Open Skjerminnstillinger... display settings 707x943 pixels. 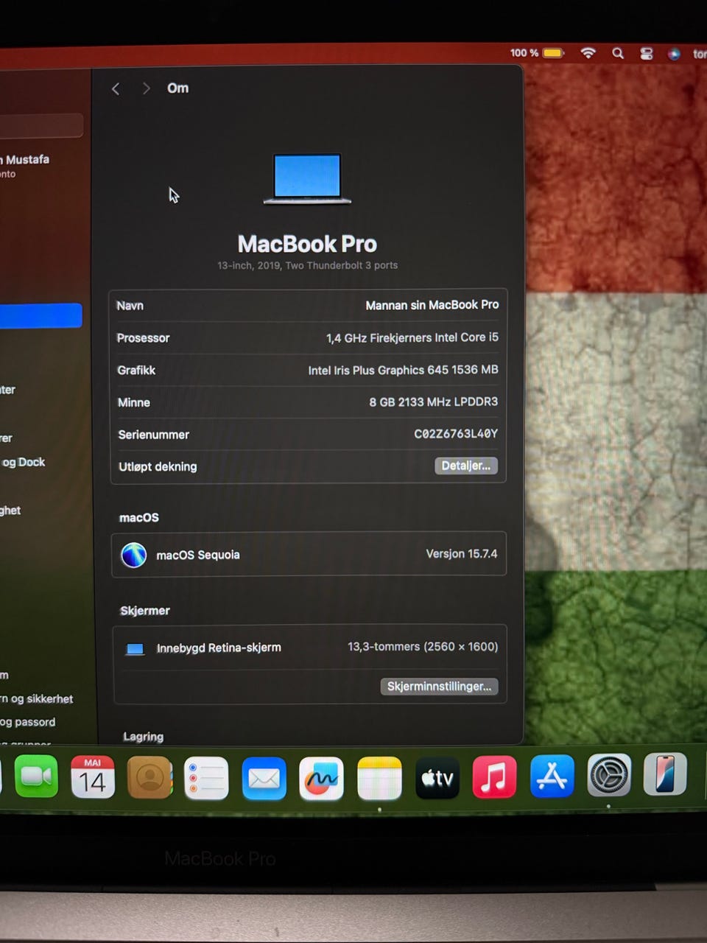pyautogui.click(x=439, y=686)
